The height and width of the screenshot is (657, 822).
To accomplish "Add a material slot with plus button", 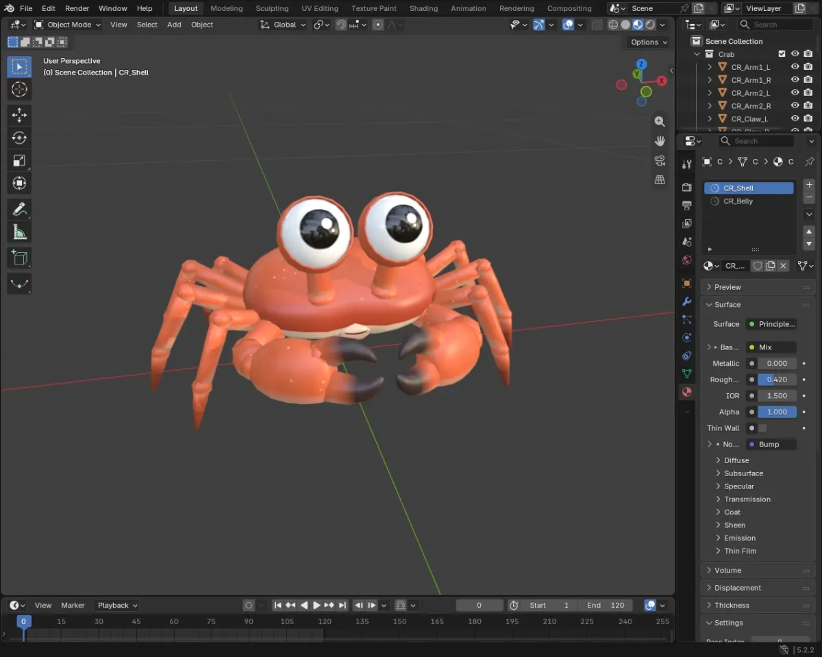I will (809, 185).
